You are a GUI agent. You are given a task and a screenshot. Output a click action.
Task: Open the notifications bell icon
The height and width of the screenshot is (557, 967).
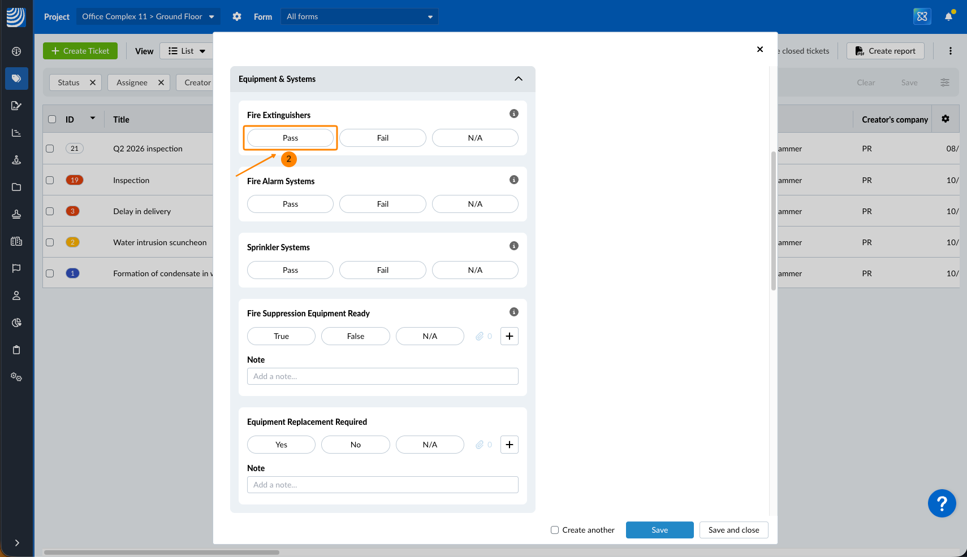[x=948, y=16]
